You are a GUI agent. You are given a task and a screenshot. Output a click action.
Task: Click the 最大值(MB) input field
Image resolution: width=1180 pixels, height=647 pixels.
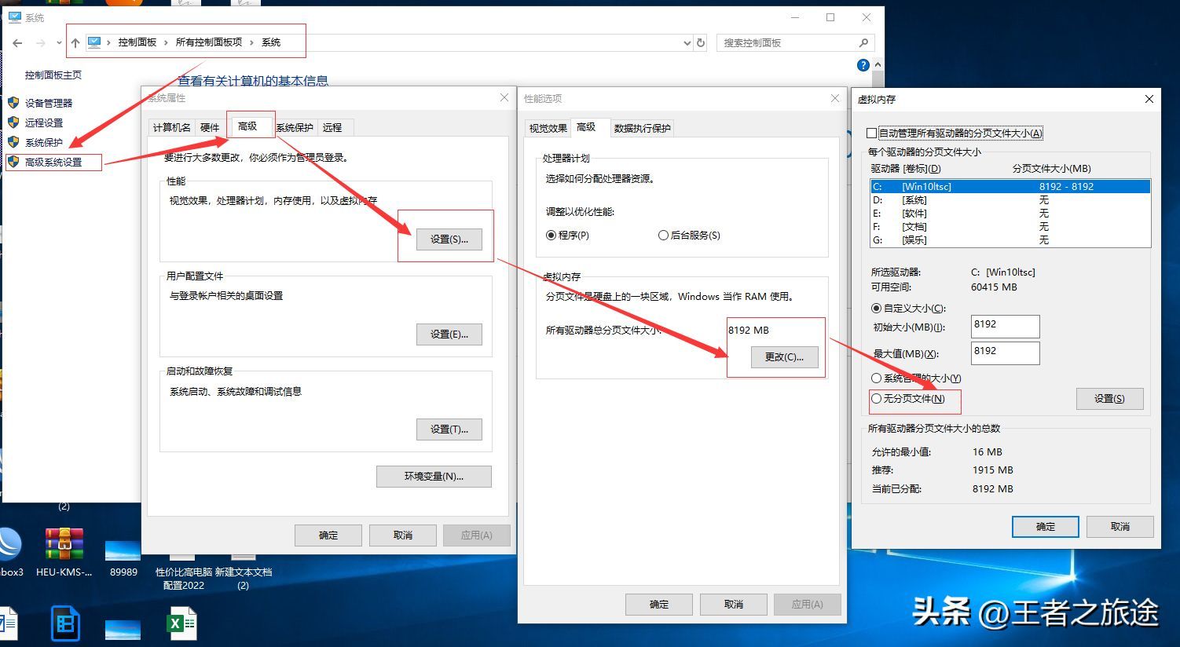[1005, 353]
